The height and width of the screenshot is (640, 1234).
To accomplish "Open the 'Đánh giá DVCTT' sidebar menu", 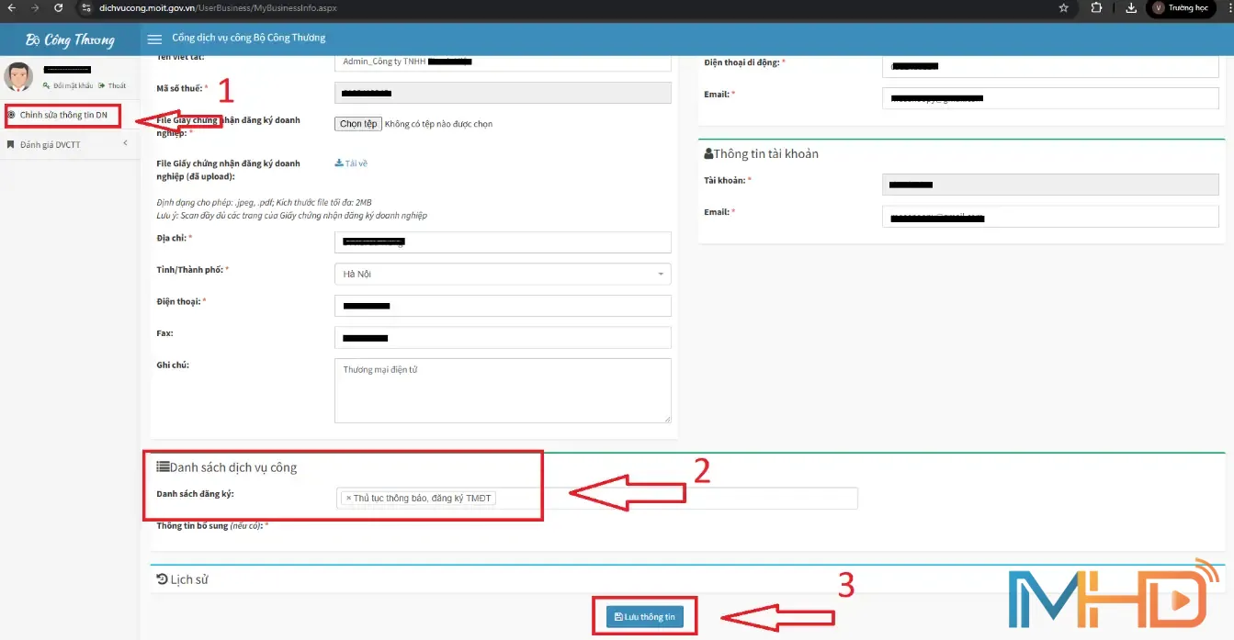I will [x=51, y=144].
